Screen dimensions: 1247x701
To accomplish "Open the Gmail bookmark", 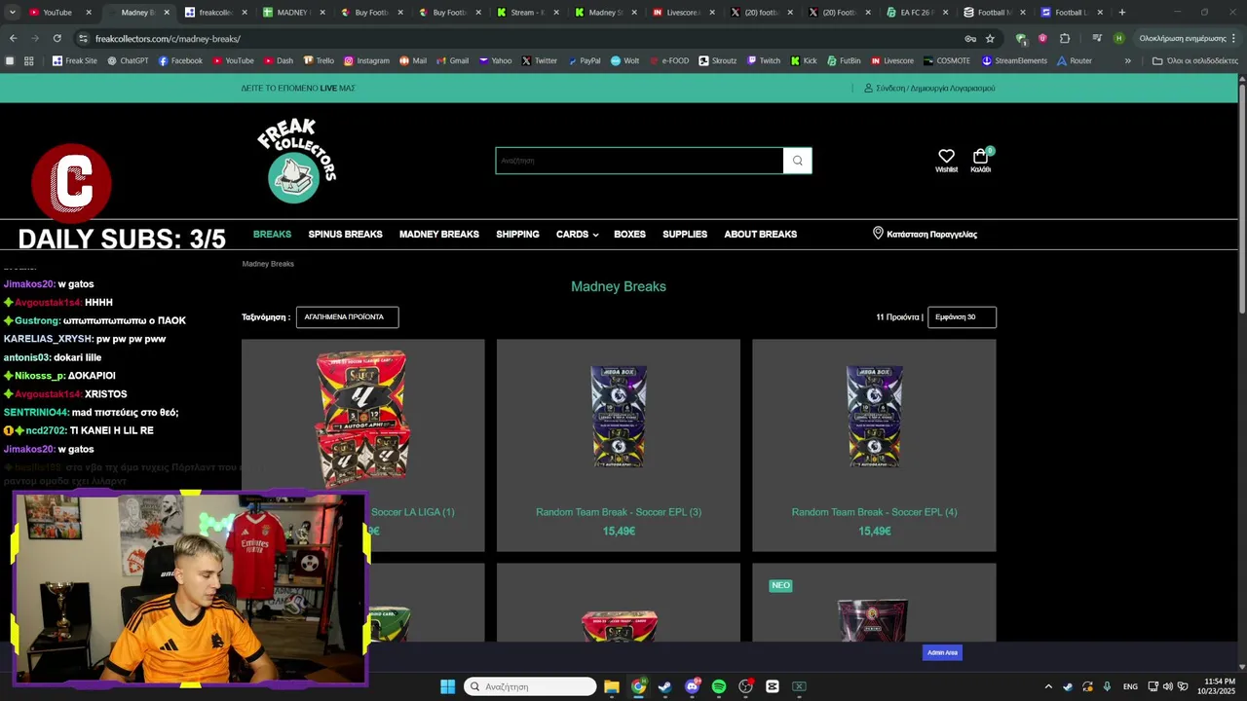I will 452,60.
